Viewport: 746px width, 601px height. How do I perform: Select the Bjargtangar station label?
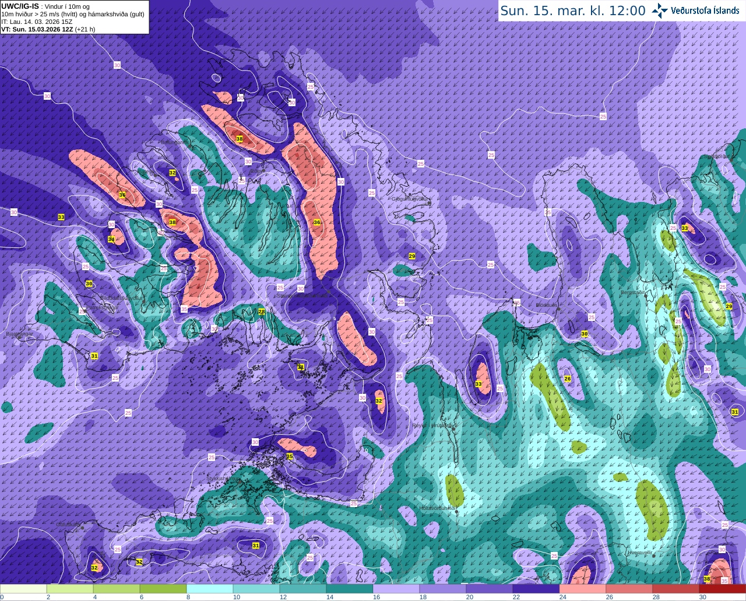(19, 334)
